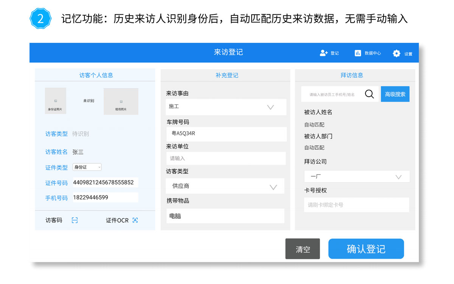Image resolution: width=454 pixels, height=284 pixels.
Task: Tap the 访客码 scan icon
Action: click(x=75, y=220)
